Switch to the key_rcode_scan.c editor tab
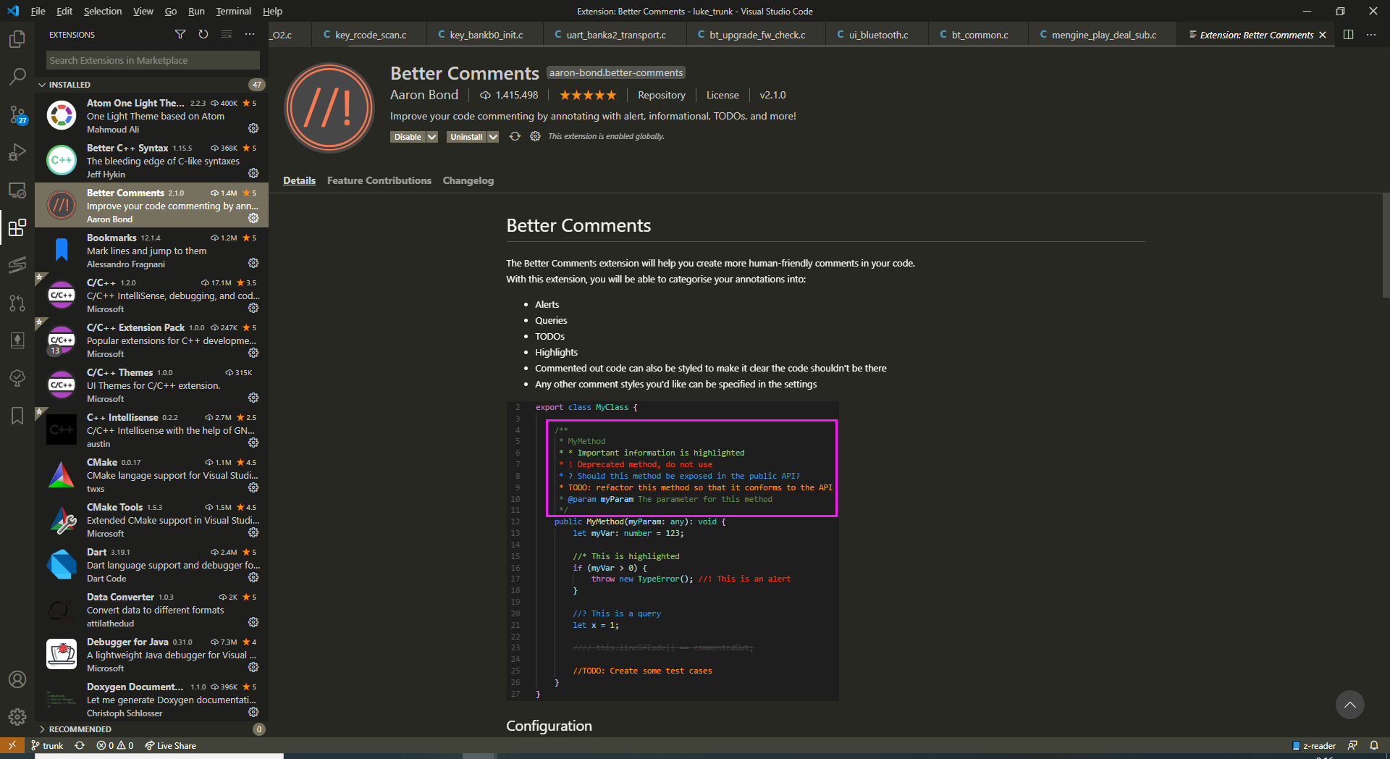This screenshot has width=1390, height=759. click(369, 35)
